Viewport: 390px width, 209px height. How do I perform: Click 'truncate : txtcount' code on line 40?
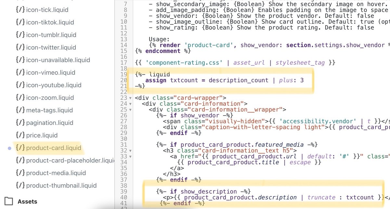[341, 197]
